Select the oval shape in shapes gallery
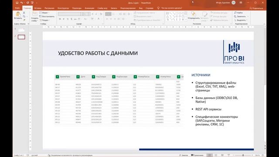The height and width of the screenshot is (157, 279). click(180, 14)
